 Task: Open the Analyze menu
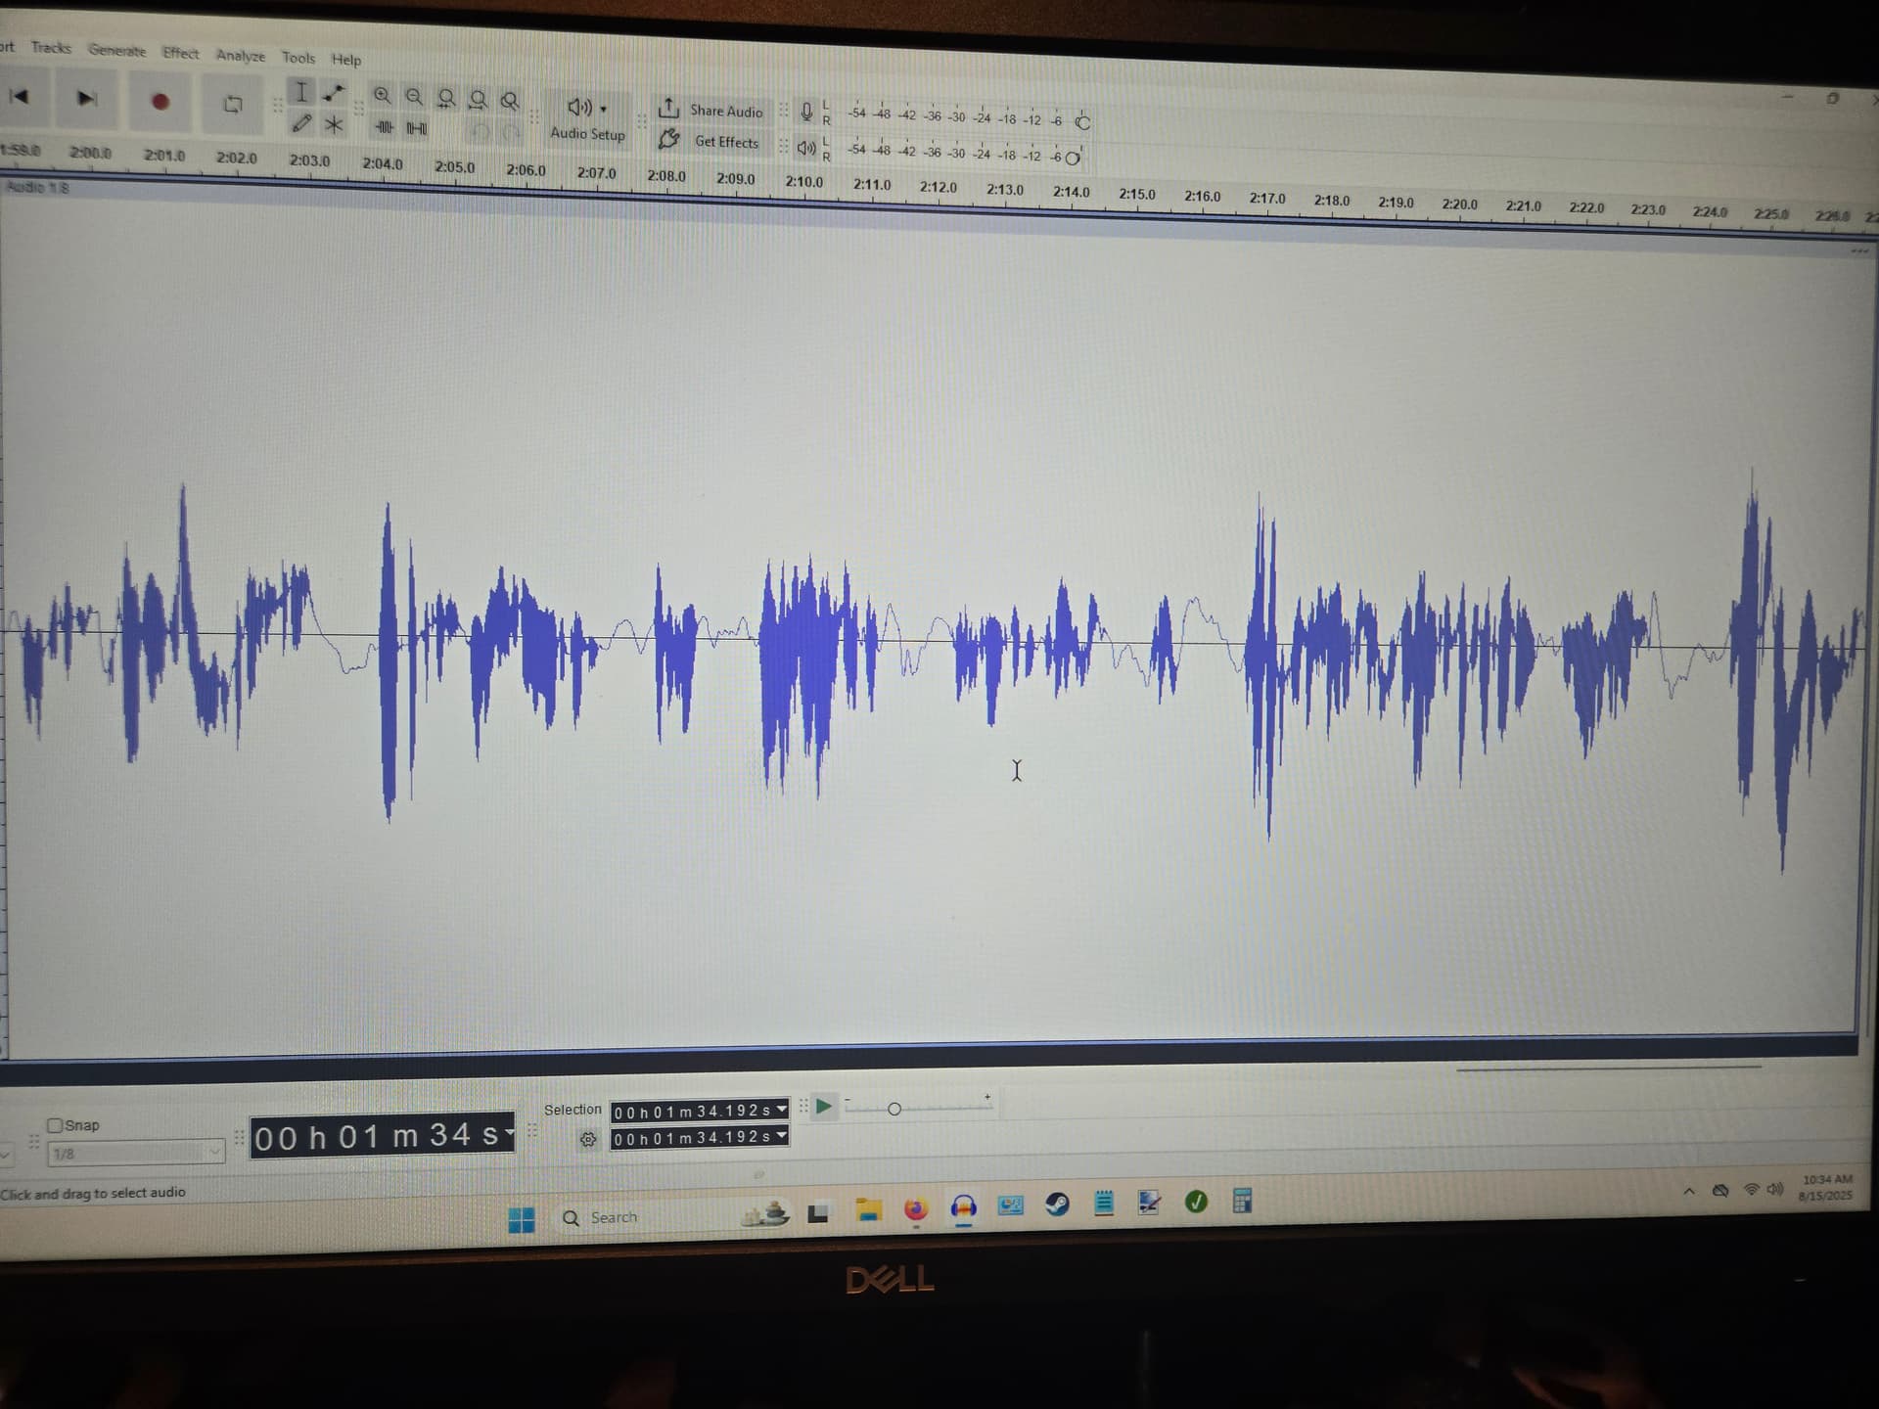point(241,56)
